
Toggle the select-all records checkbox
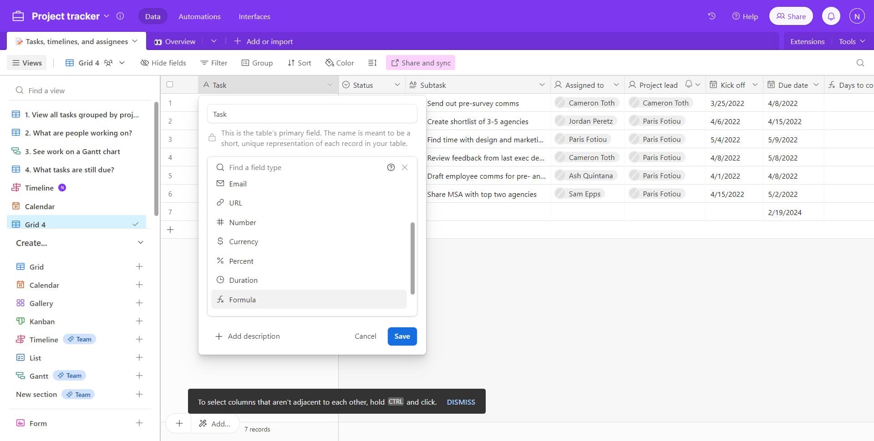pos(170,85)
